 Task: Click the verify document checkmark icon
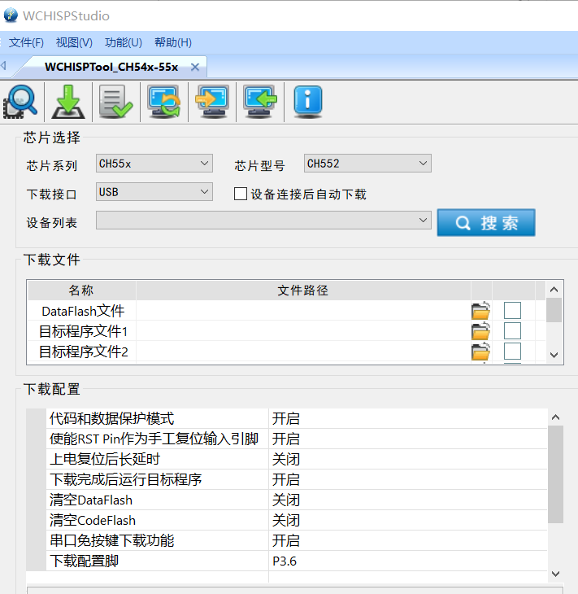[x=116, y=102]
